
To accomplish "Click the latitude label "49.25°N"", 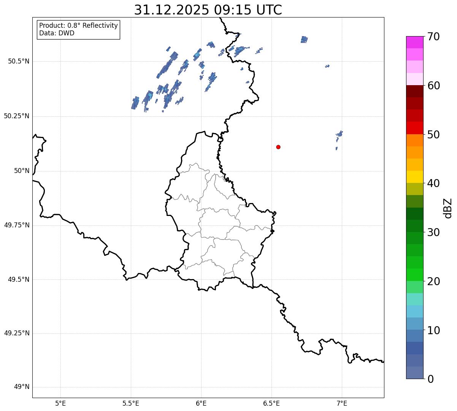I will (x=17, y=333).
